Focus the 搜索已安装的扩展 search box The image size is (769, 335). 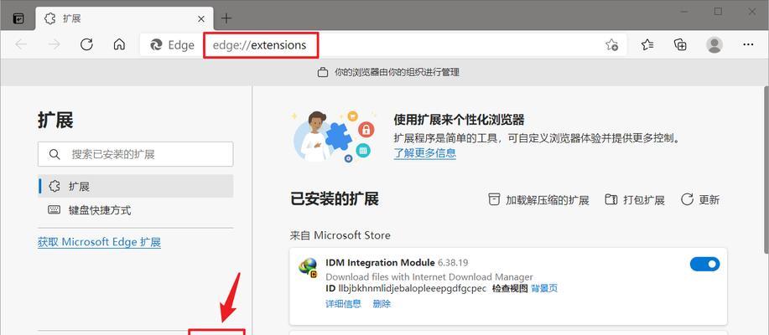[135, 154]
